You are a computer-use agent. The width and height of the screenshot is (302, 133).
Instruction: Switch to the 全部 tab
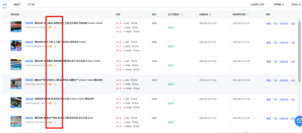tap(5, 4)
